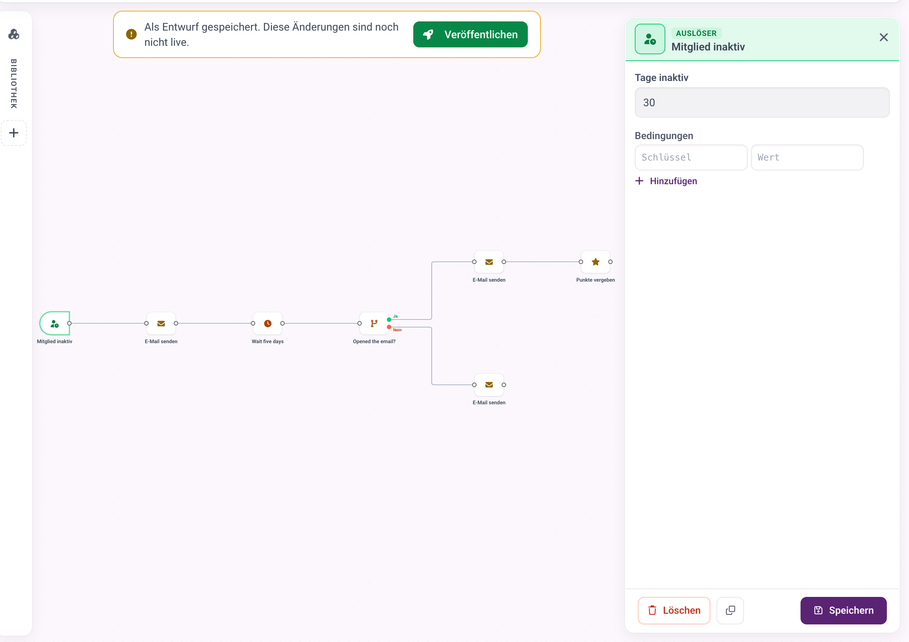Select the Opened the email? branch node
The image size is (909, 642).
(374, 323)
